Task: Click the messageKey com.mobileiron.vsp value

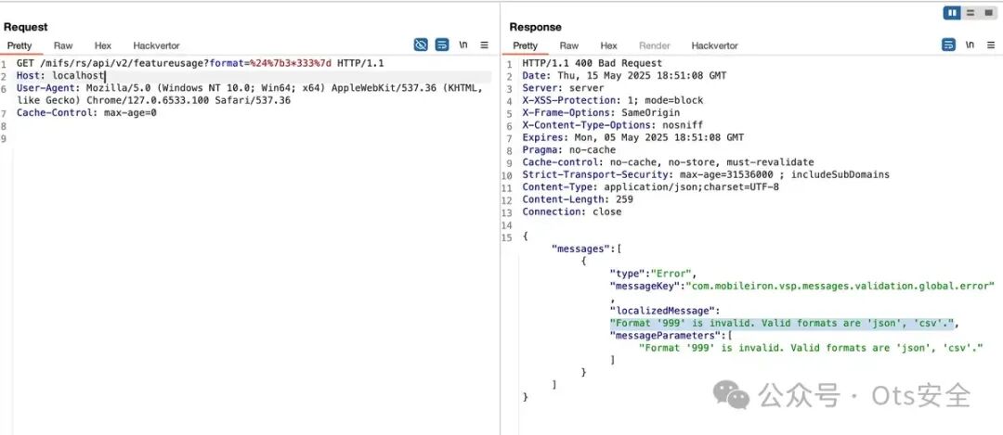Action: click(x=840, y=287)
